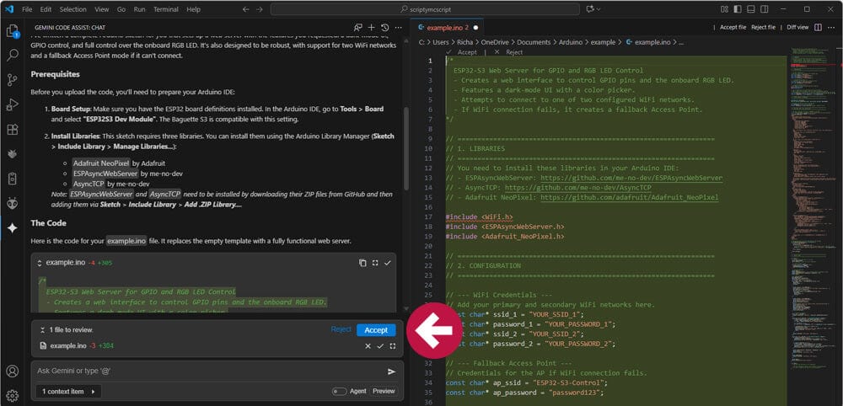Open Run and Debug view

(x=12, y=104)
